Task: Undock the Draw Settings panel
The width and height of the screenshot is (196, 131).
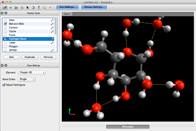Action: [x=6, y=66]
